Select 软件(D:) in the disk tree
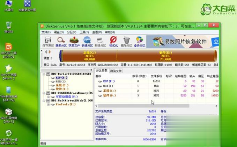The width and height of the screenshot is (237, 147). (x=62, y=89)
